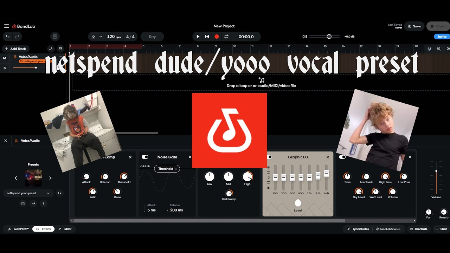450x253 pixels.
Task: Undo the last action
Action: pos(8,36)
